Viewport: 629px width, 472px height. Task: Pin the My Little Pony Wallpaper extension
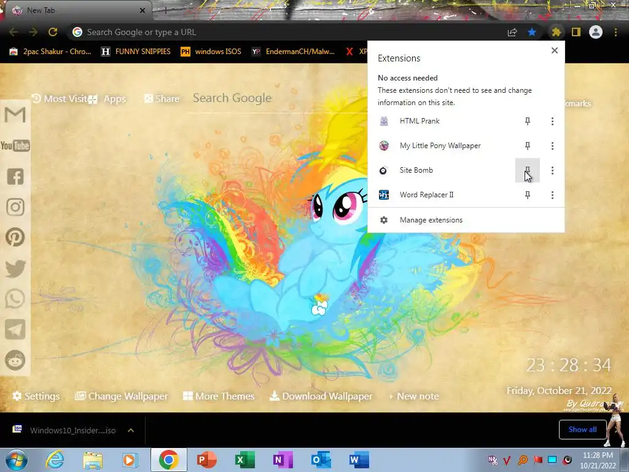528,146
